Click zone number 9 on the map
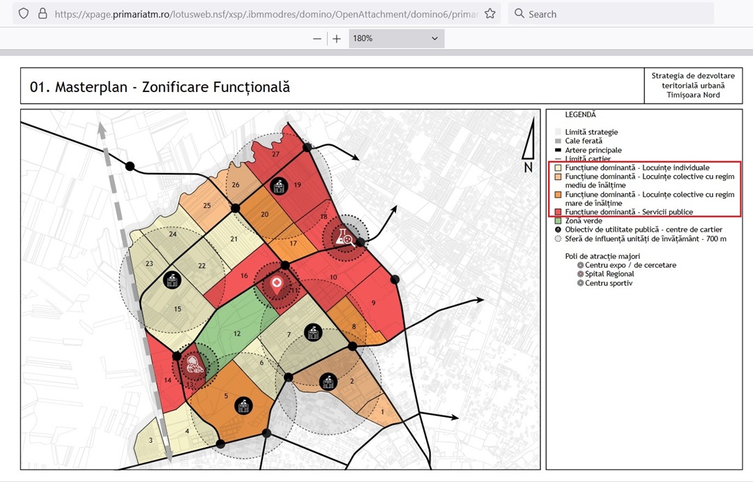Screen dimensions: 753x482 [x=373, y=303]
